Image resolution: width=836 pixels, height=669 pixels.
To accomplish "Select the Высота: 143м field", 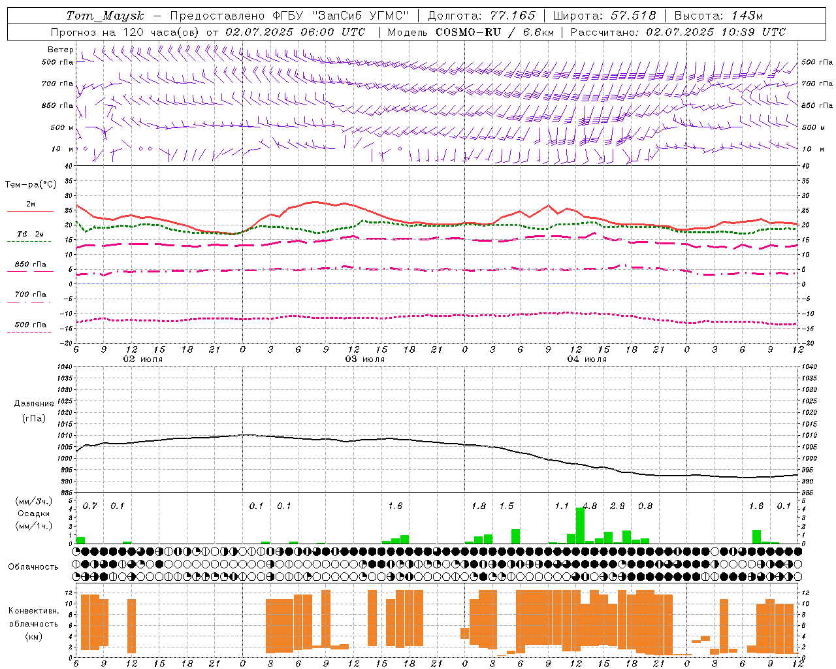I will 718,16.
